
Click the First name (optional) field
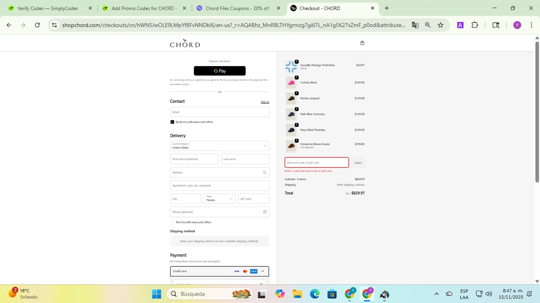click(x=194, y=159)
